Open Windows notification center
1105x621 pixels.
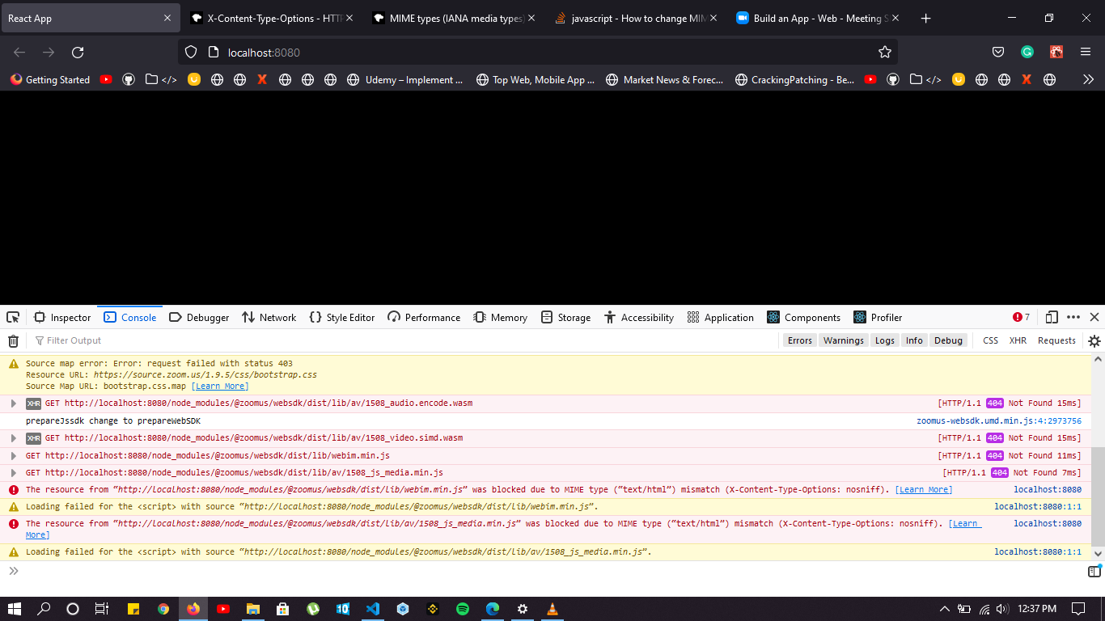1078,608
